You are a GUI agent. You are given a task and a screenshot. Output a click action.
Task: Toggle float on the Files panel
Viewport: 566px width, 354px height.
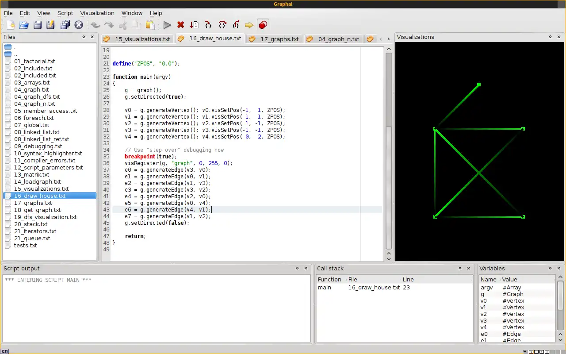(x=84, y=37)
